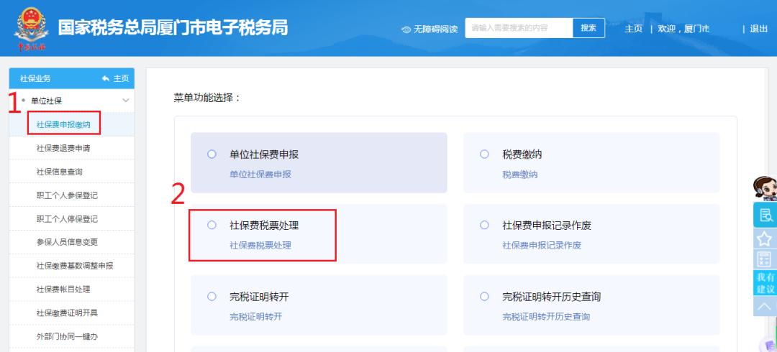The image size is (777, 352).
Task: Select 社保费申报记录作废 radio option
Action: click(x=484, y=225)
